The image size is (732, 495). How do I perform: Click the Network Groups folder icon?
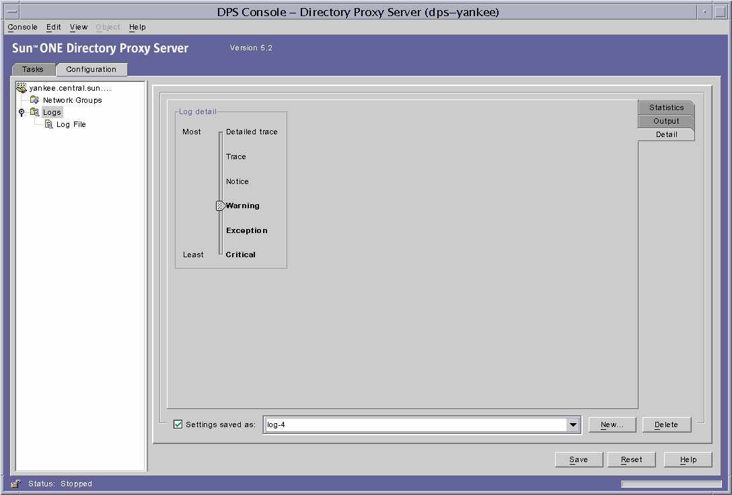(x=34, y=100)
